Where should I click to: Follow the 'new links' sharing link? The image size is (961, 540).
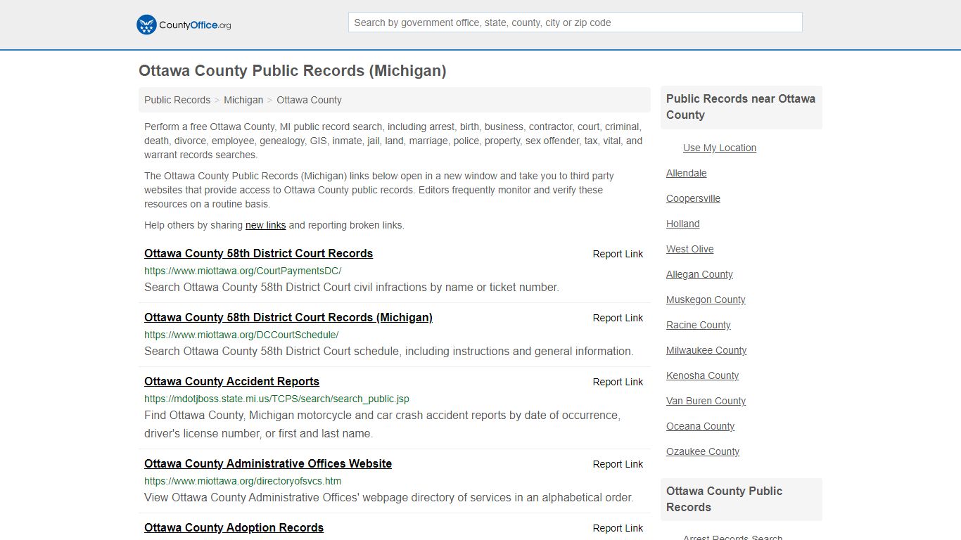click(x=265, y=225)
